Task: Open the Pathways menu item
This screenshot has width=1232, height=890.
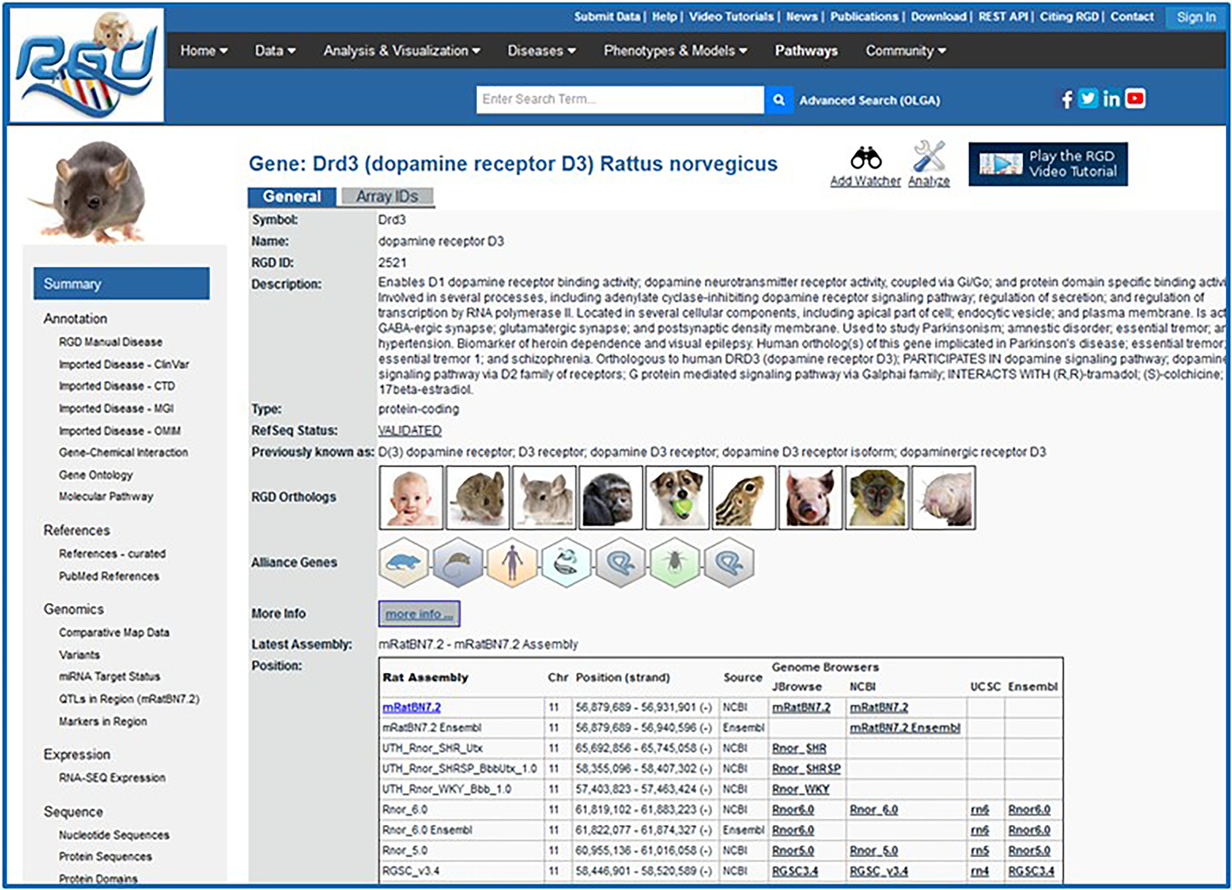Action: click(x=806, y=51)
